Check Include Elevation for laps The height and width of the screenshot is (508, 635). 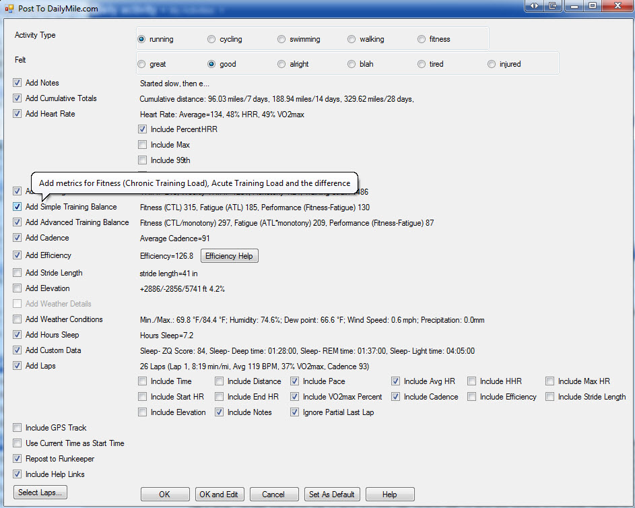point(142,412)
